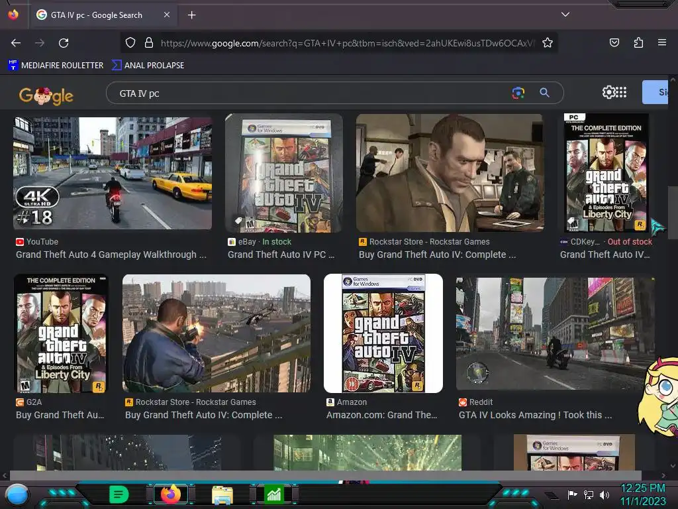Click the eBay 'Grand Theft Auto IV PC' title

point(281,255)
